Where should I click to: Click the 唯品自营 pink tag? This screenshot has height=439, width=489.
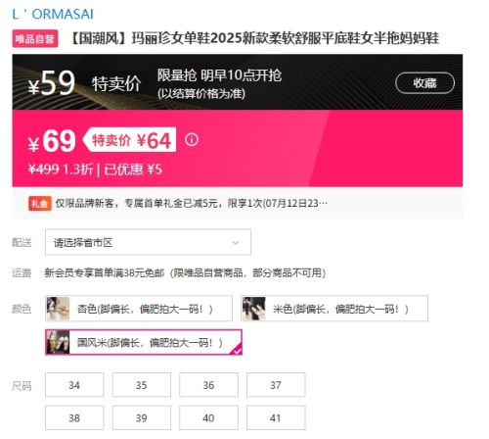(x=35, y=38)
